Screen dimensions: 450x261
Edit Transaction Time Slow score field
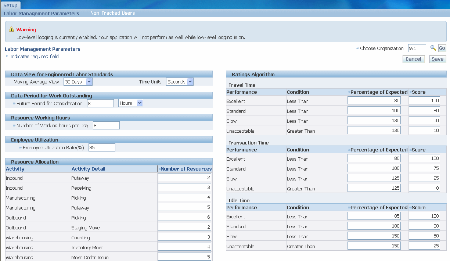point(424,178)
